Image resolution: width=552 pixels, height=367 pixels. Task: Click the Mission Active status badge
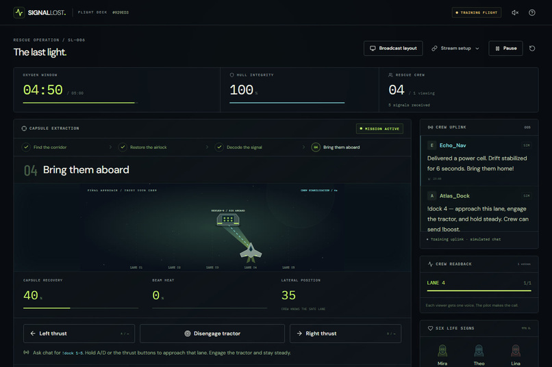tap(379, 129)
